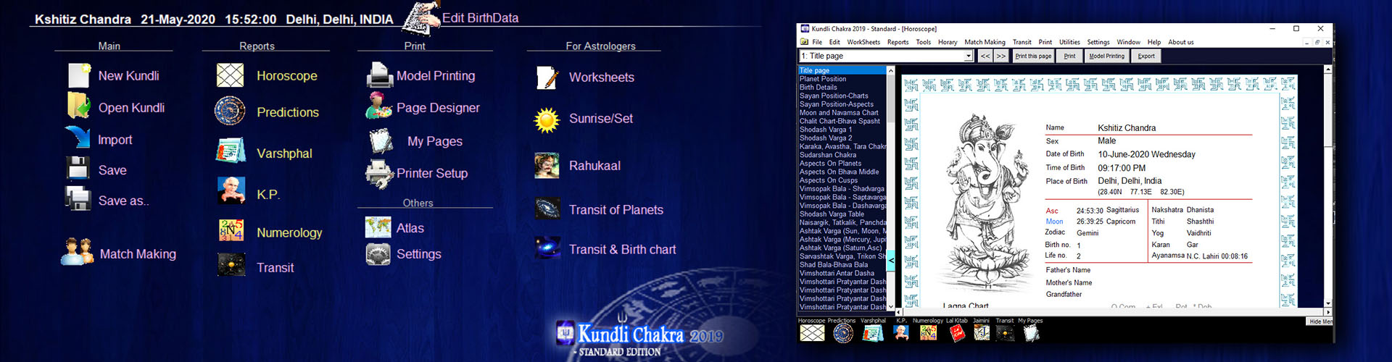Open the Page Designer painter icon
The height and width of the screenshot is (362, 1392).
click(x=378, y=106)
